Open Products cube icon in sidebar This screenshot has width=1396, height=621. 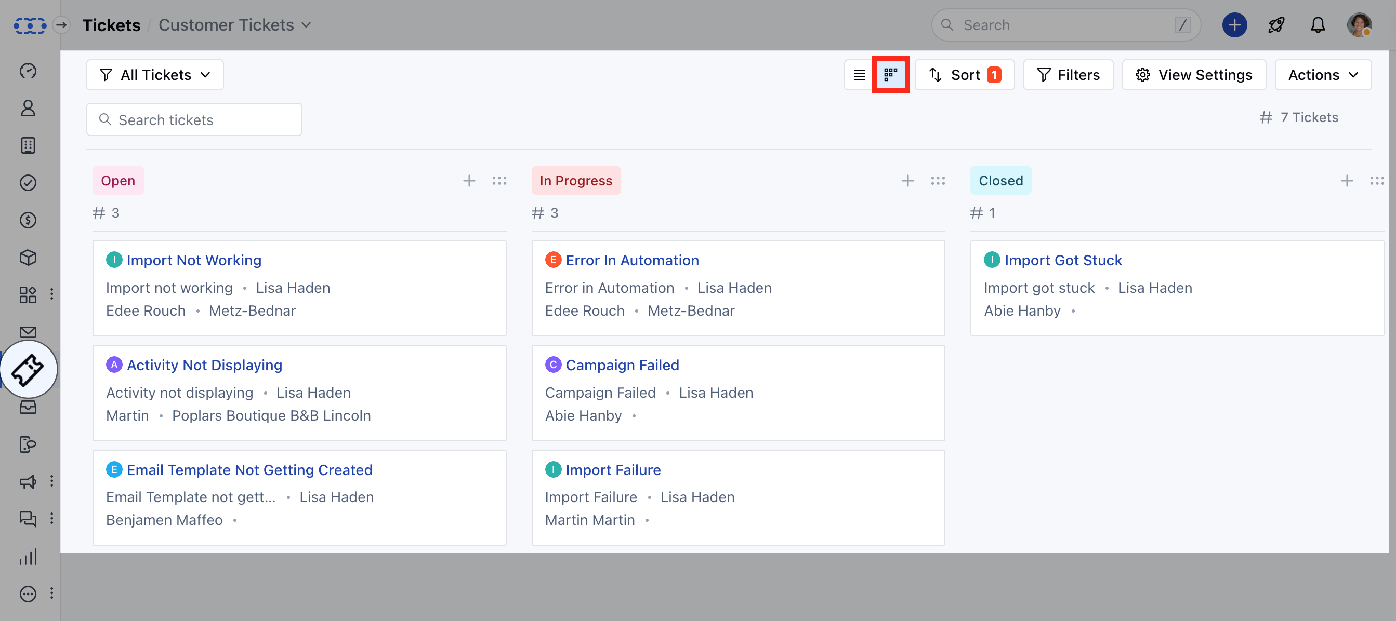(28, 258)
